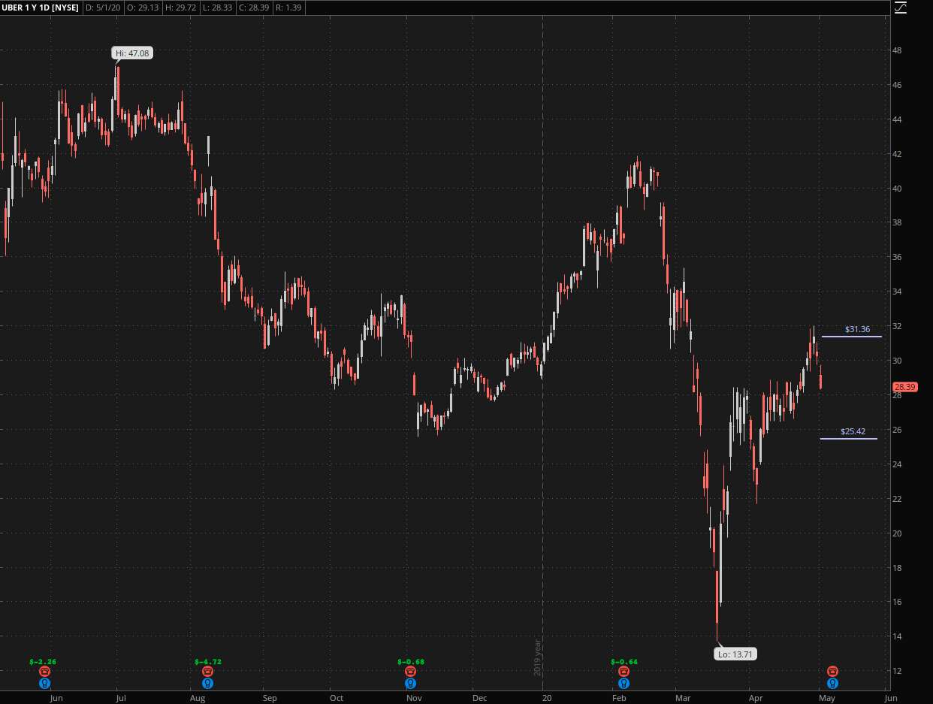This screenshot has height=704, width=933.
Task: Click the 32 price axis label
Action: coord(897,326)
